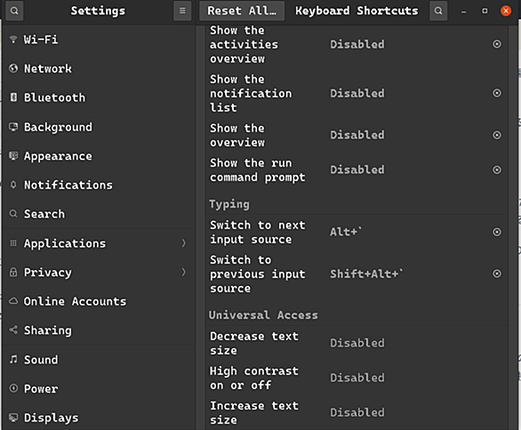Go to the Sound settings panel

[x=99, y=360]
